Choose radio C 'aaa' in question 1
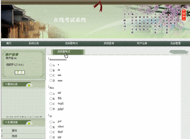This screenshot has height=139, width=190. point(51,75)
